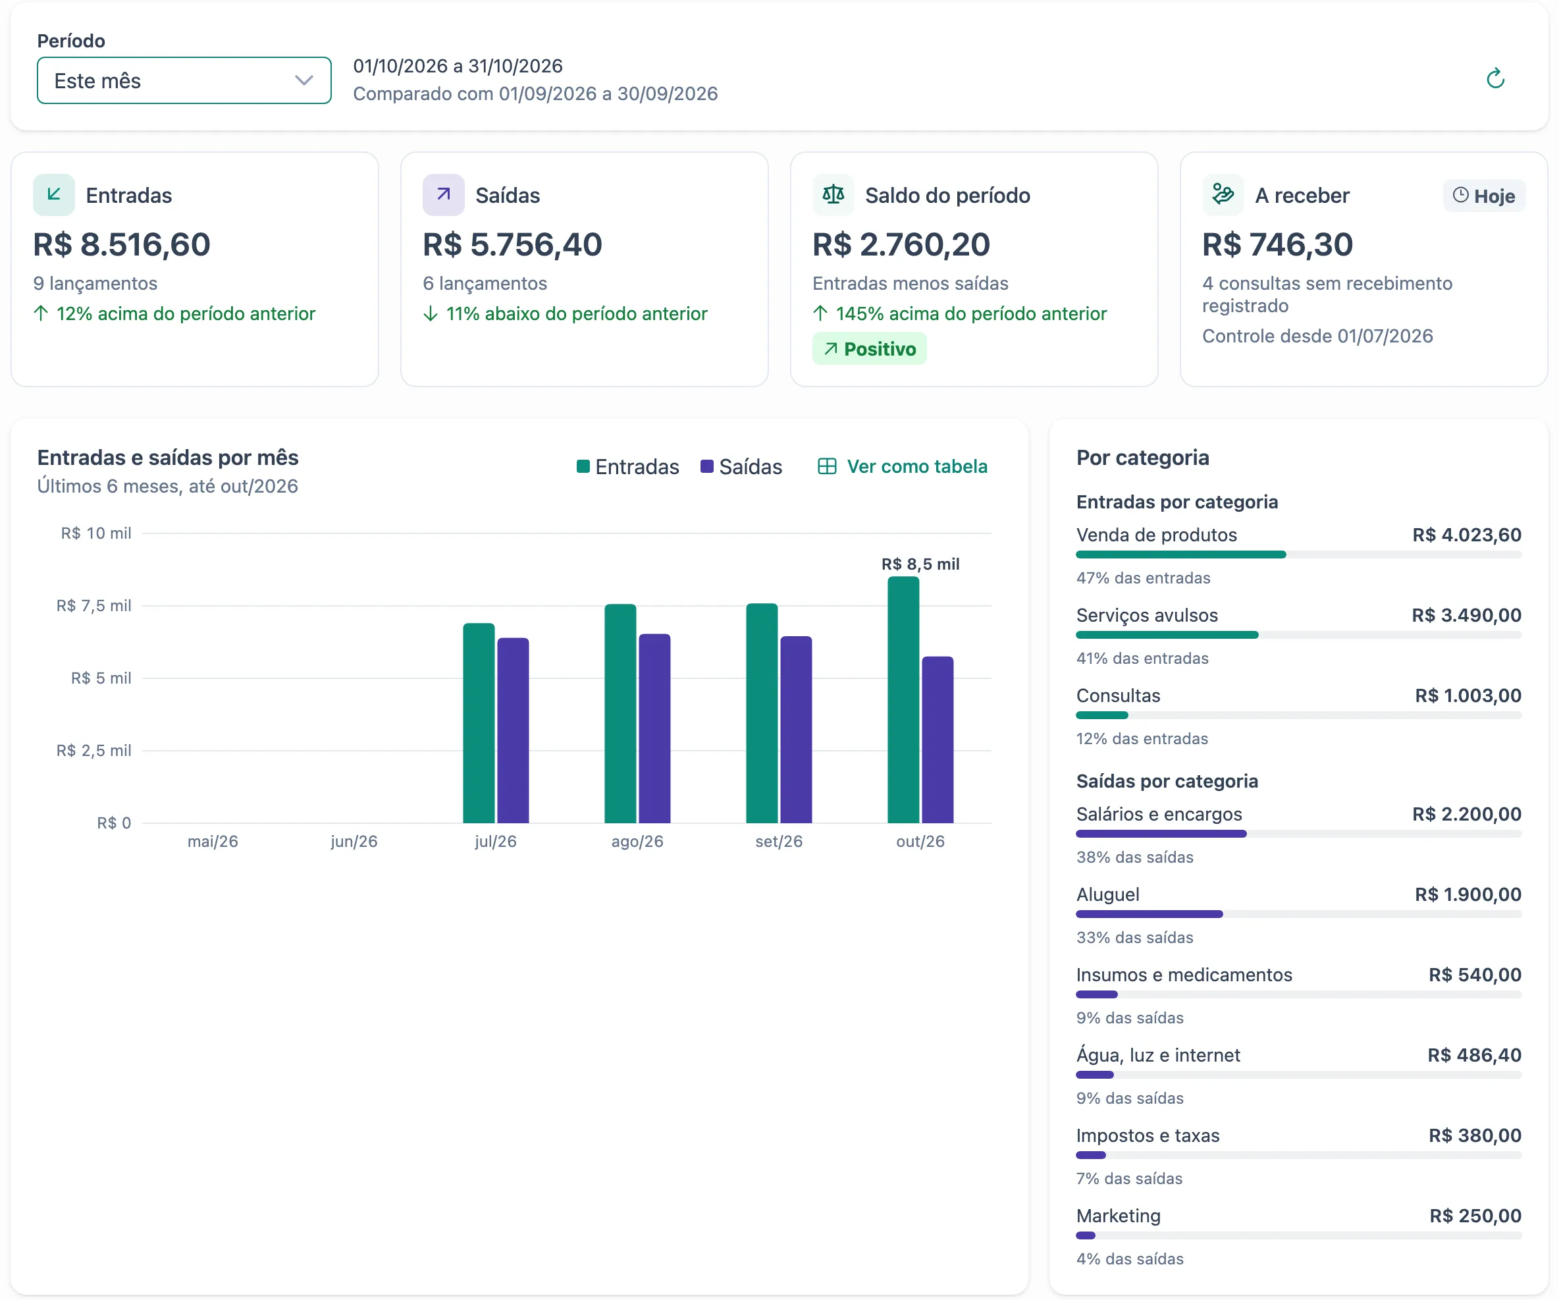The width and height of the screenshot is (1559, 1300).
Task: Click the R$ 5.756,40 Saídas total
Action: [x=512, y=244]
